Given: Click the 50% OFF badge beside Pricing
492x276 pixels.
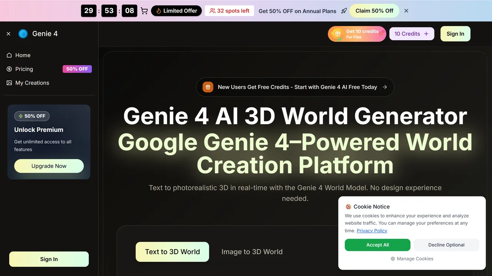Looking at the screenshot, I should (77, 69).
